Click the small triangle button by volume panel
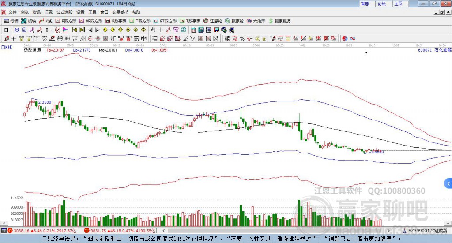Viewport: 452px width, 243px height. point(4,223)
